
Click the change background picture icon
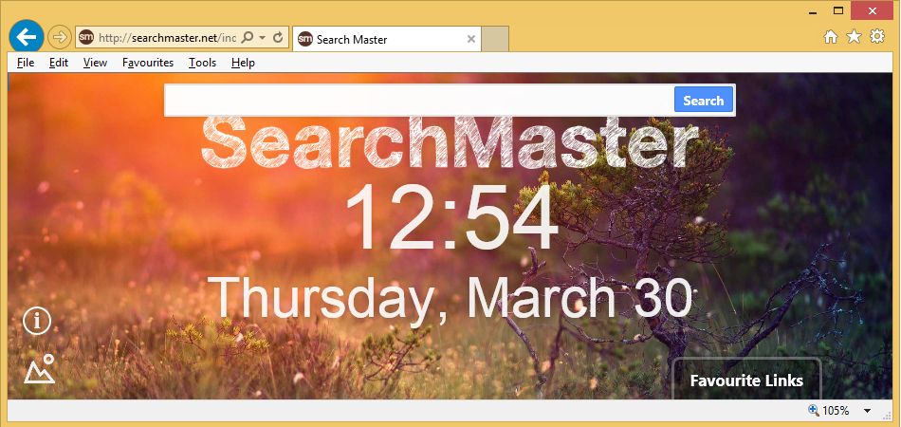click(x=39, y=369)
